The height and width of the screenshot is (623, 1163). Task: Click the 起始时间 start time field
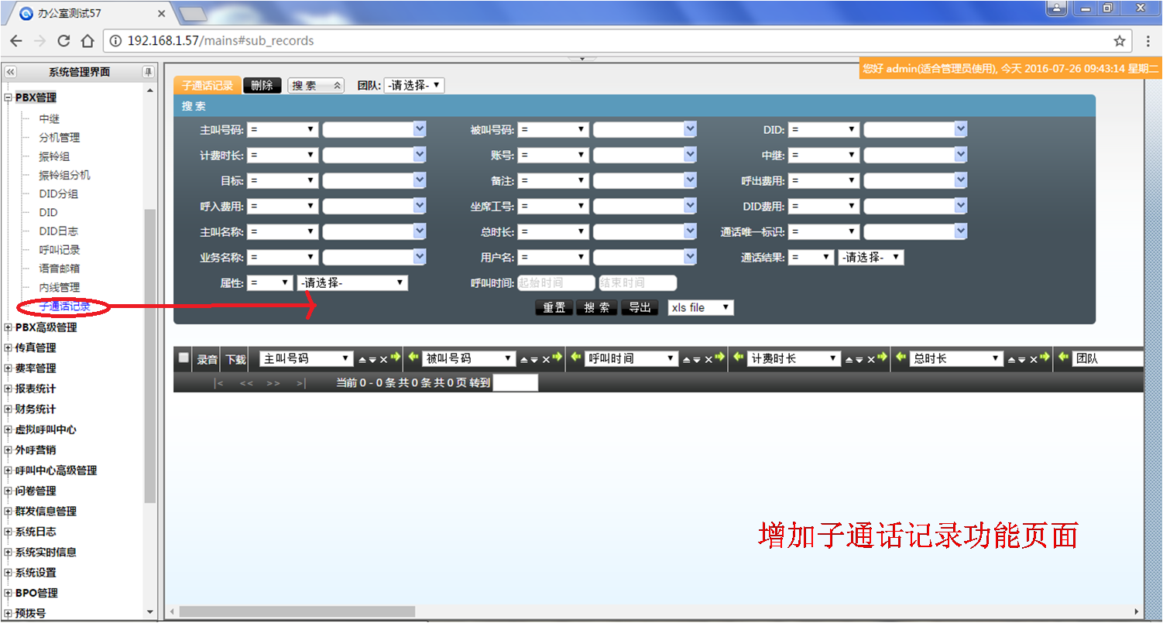pyautogui.click(x=555, y=283)
